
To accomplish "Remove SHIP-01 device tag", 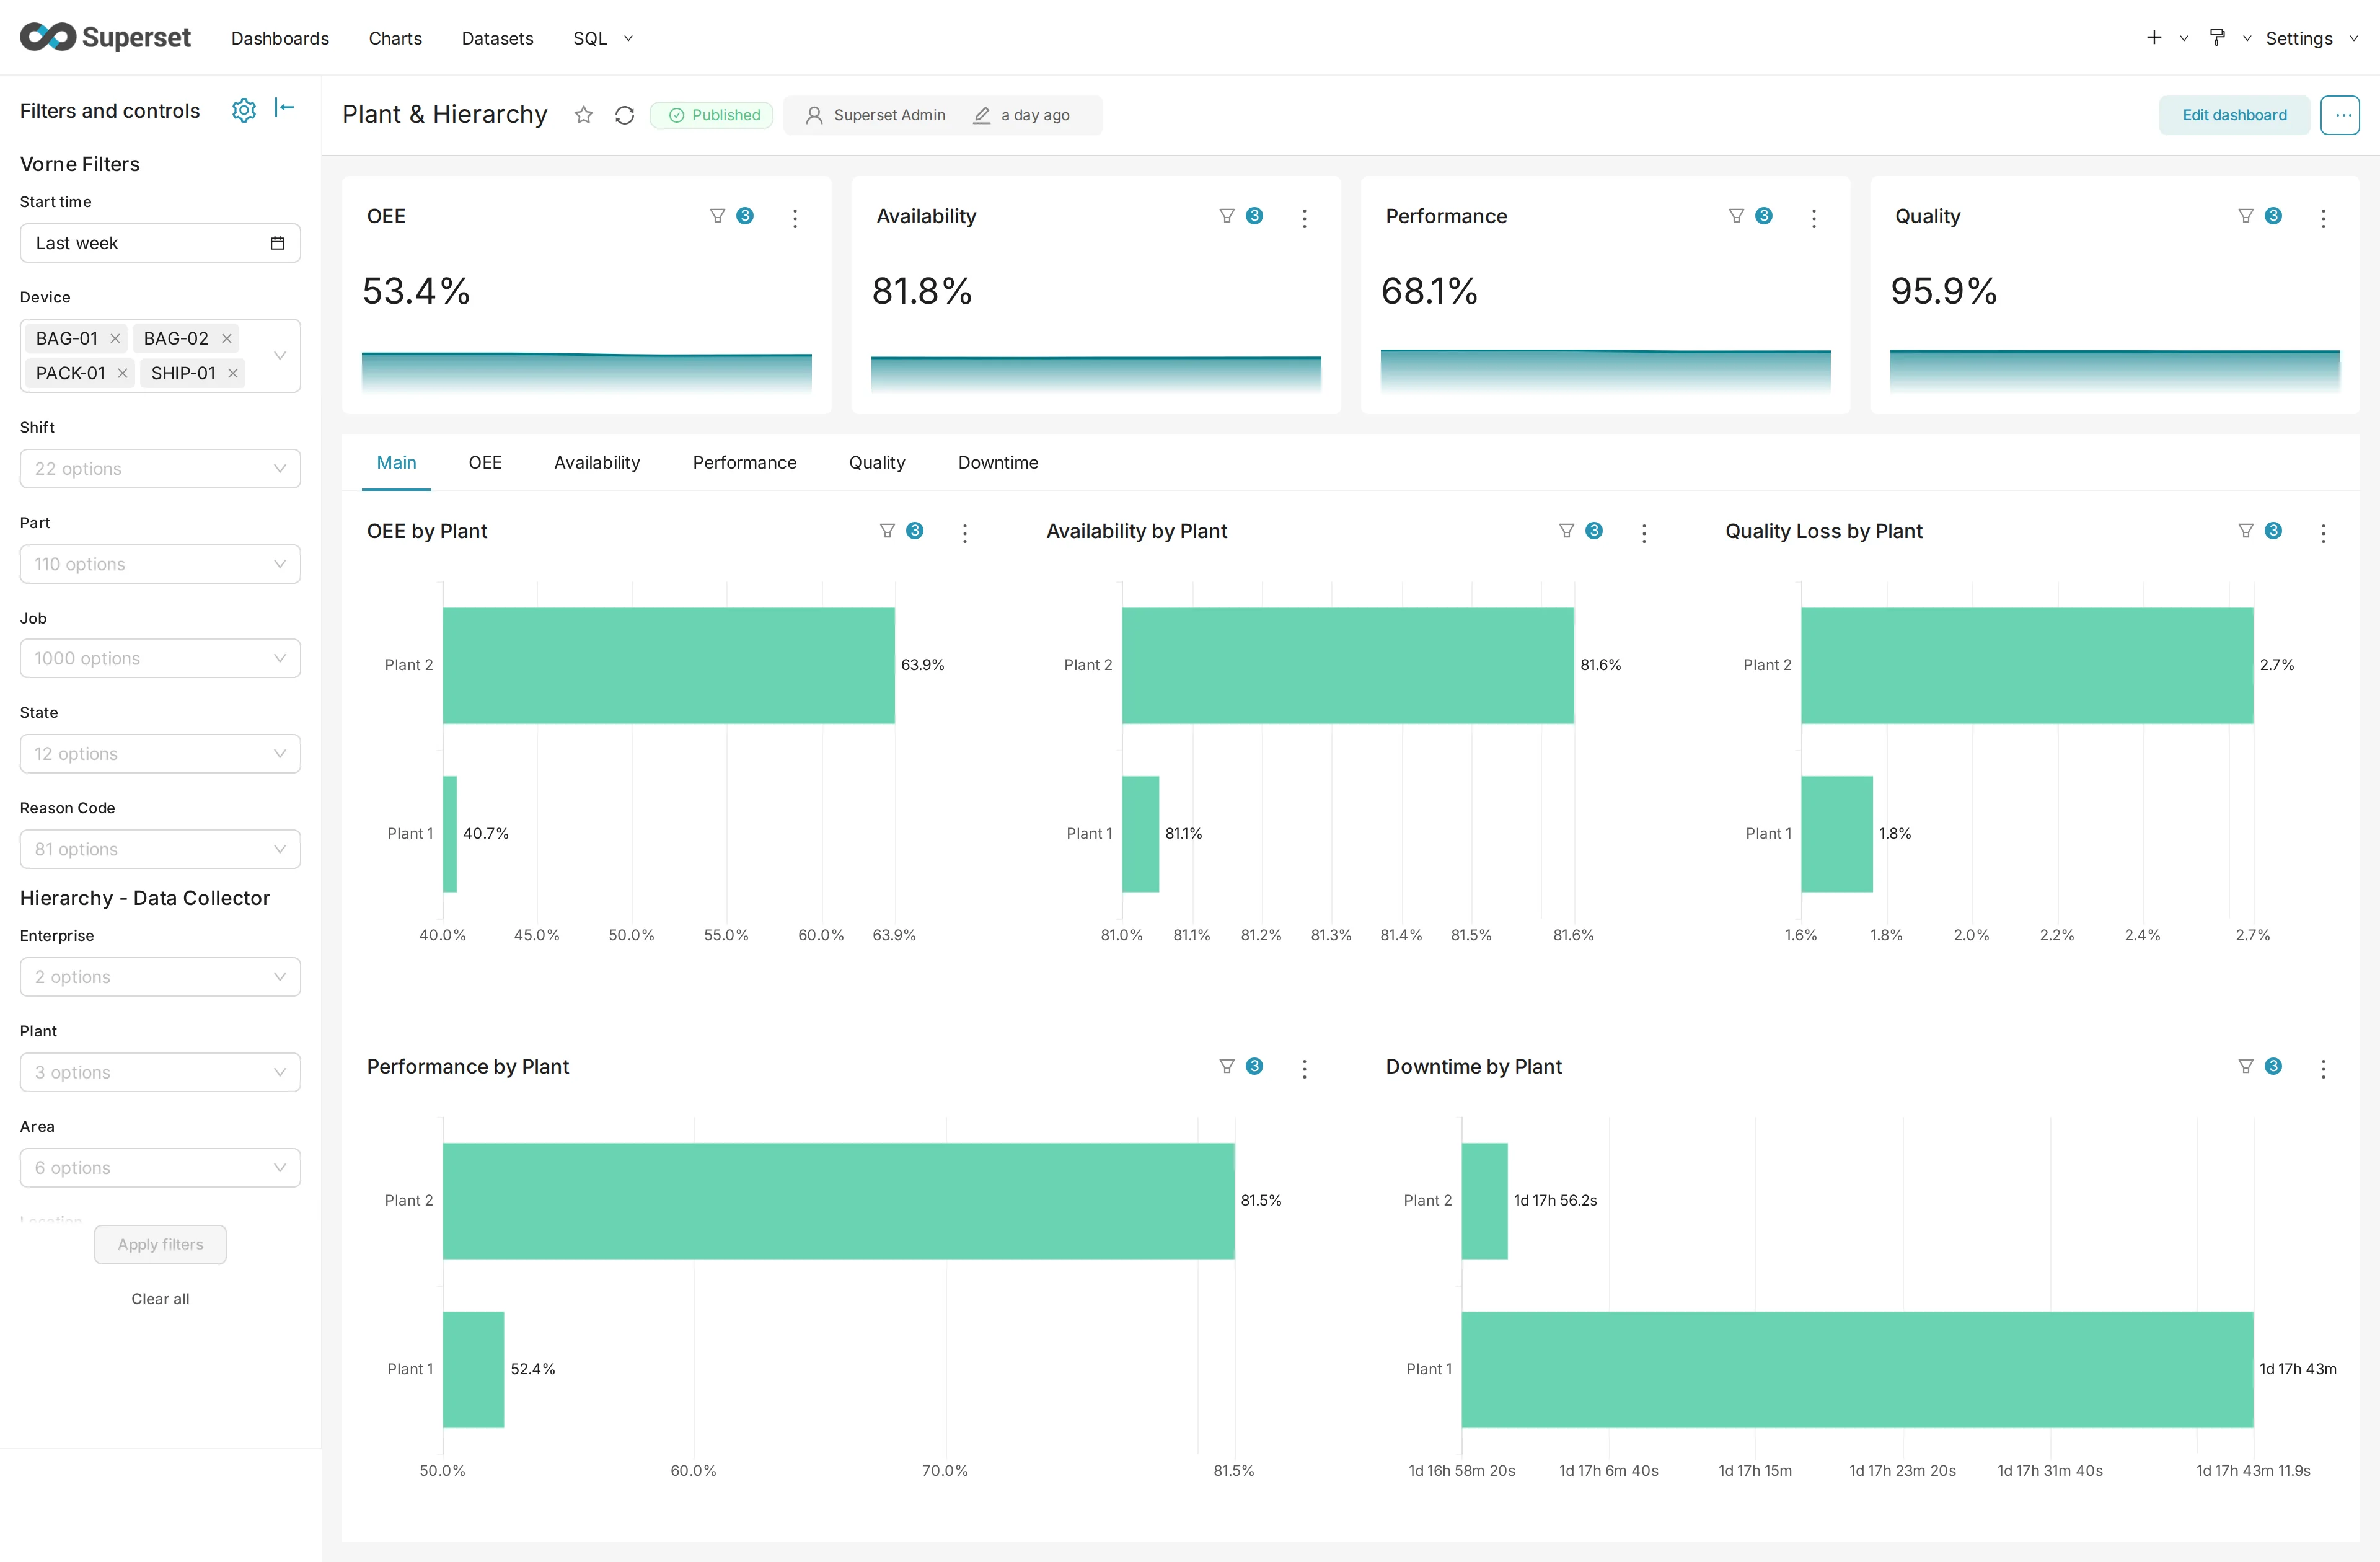I will 233,373.
